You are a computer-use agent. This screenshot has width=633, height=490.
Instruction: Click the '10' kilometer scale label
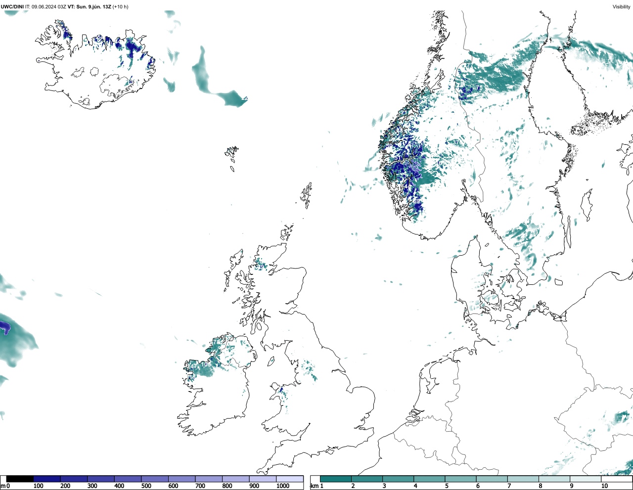pos(604,486)
